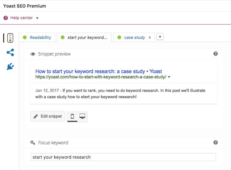Add a new keyword with plus button
The height and width of the screenshot is (170, 231).
(x=160, y=37)
